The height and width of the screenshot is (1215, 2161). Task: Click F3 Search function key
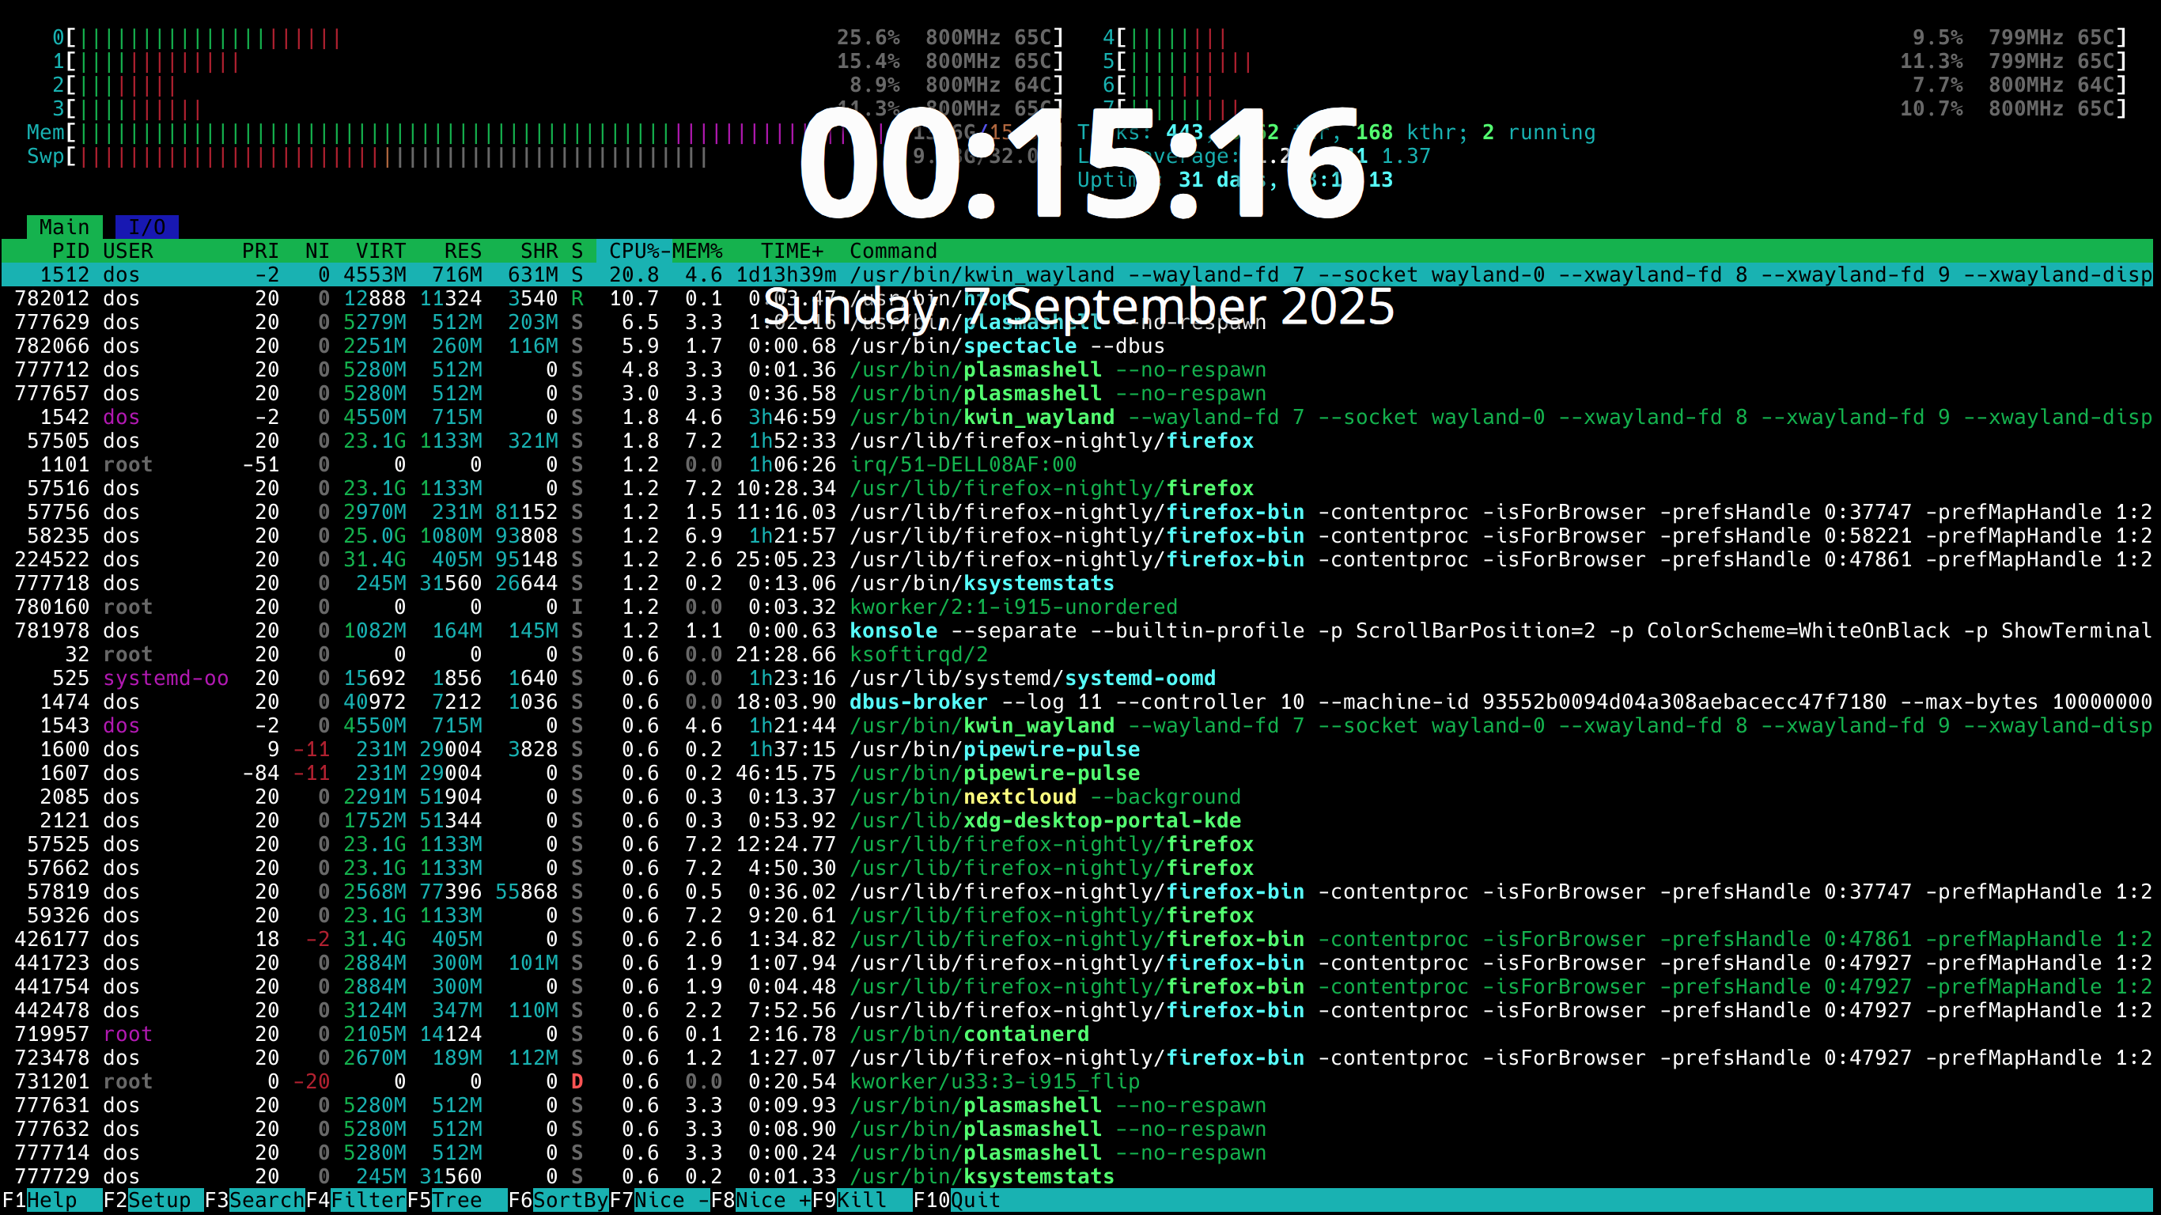tap(254, 1200)
